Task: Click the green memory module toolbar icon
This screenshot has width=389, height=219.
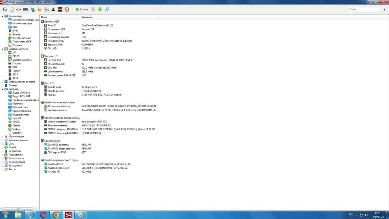Action: [x=25, y=9]
